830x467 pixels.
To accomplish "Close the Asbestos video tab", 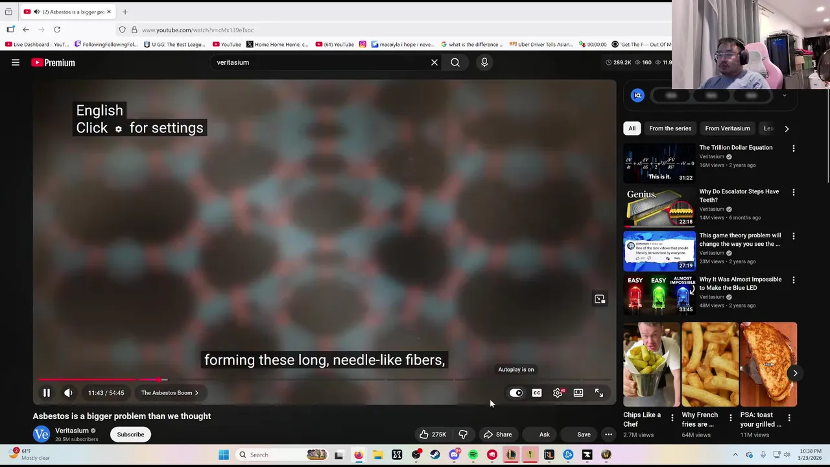I will (x=109, y=12).
